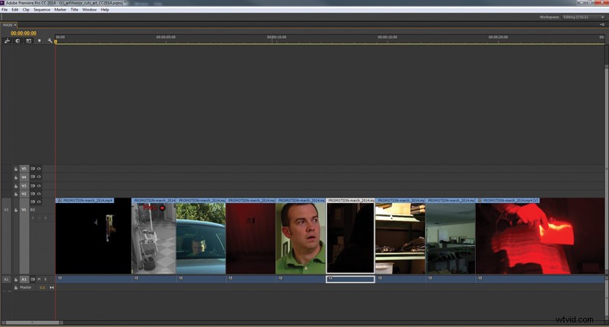
Task: Hide track V2 with eye icon
Action: tap(39, 194)
